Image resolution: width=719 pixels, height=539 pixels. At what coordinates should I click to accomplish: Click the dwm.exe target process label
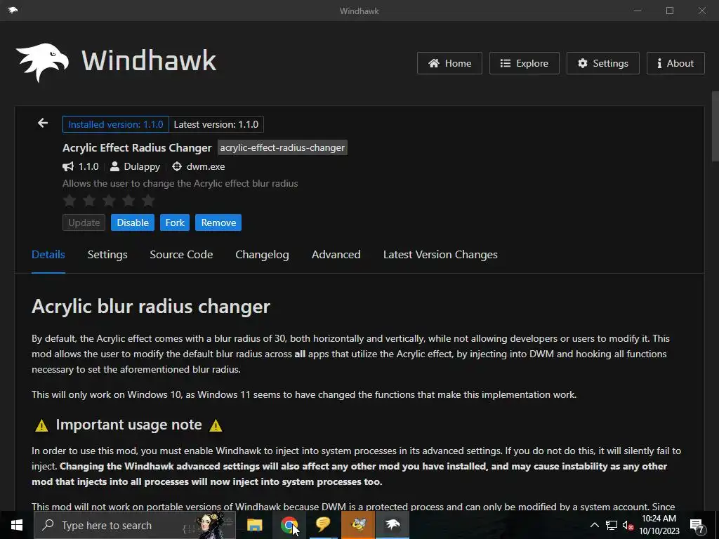pyautogui.click(x=206, y=166)
